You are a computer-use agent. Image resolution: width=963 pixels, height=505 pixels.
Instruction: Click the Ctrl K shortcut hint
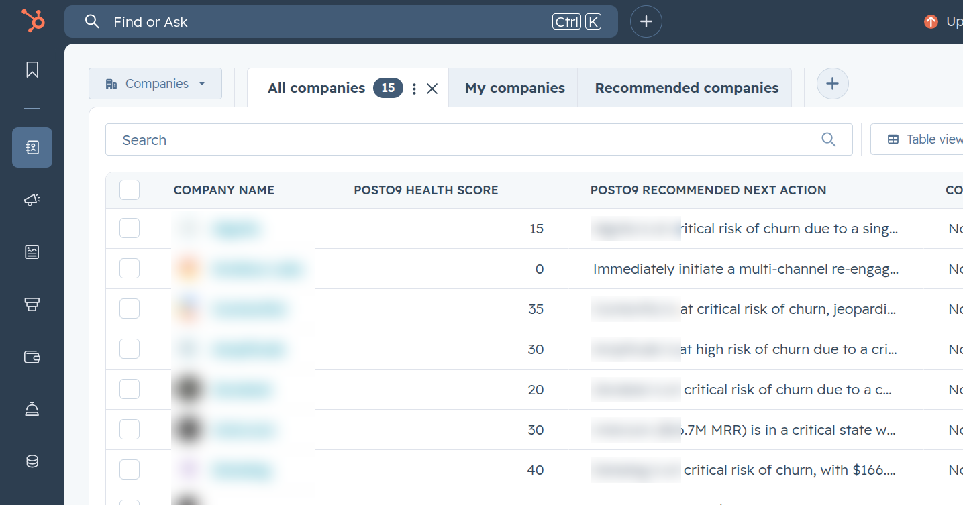576,21
